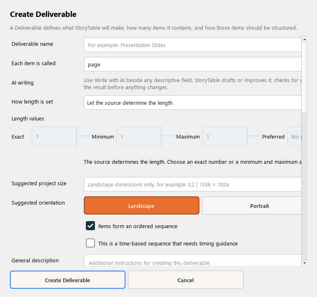Cancel the Create Deliverable dialog
This screenshot has height=297, width=317.
point(186,280)
